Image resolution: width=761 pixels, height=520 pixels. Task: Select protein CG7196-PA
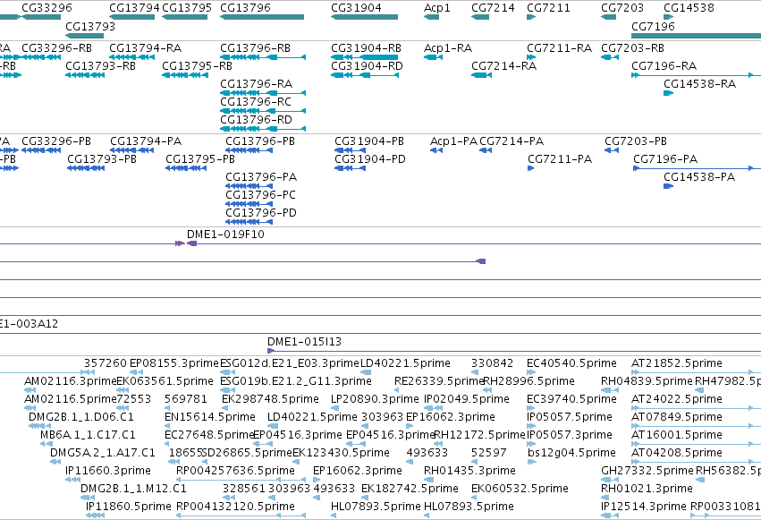(665, 159)
